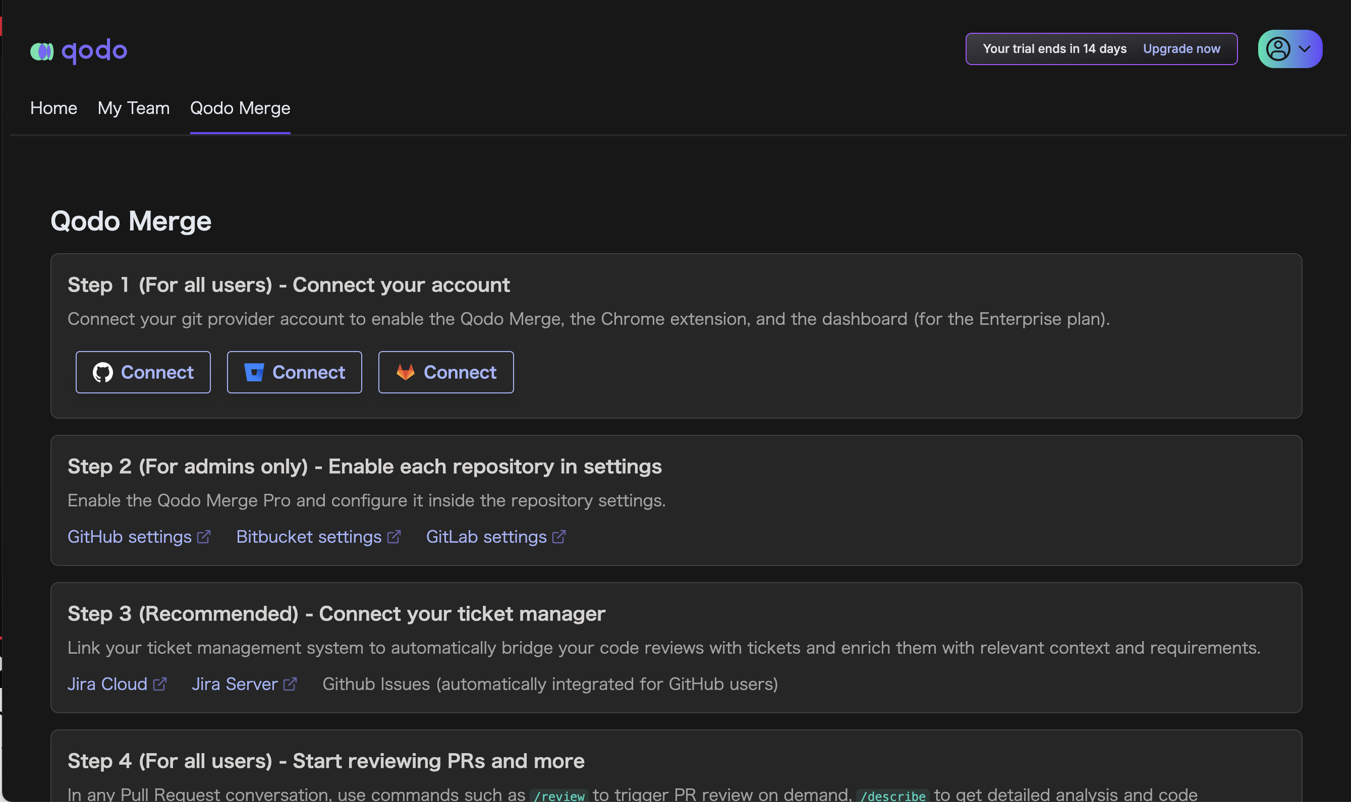Open the Bitbucket settings link

coord(308,536)
